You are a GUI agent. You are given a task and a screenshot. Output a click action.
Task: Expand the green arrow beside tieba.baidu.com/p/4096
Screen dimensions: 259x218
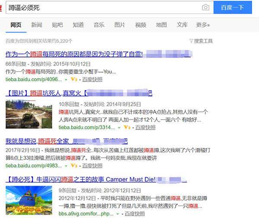click(x=66, y=79)
